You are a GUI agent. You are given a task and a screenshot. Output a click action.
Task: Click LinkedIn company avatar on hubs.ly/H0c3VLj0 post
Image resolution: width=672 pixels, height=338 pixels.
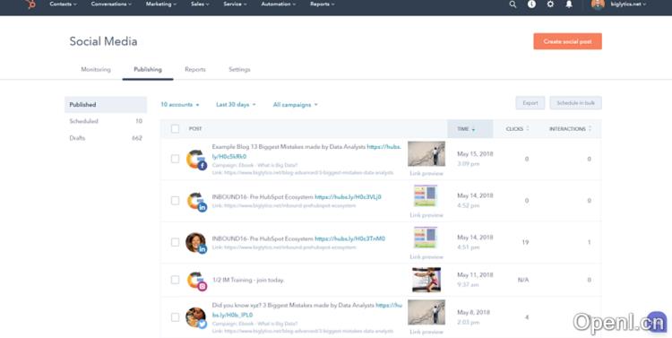pyautogui.click(x=196, y=201)
